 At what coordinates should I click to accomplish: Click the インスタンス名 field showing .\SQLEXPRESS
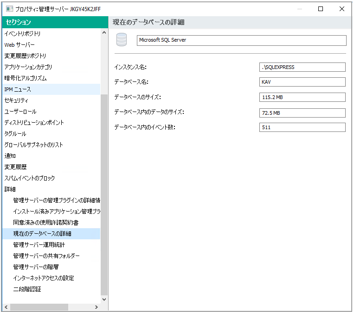pyautogui.click(x=302, y=67)
